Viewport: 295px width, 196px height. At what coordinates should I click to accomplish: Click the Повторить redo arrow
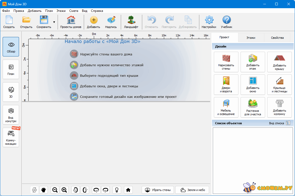pyautogui.click(x=169, y=22)
